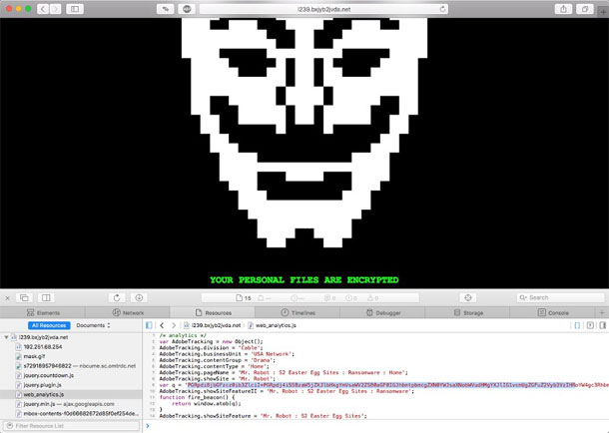This screenshot has height=433, width=609.
Task: Toggle the Safari sidebar button
Action: click(76, 9)
